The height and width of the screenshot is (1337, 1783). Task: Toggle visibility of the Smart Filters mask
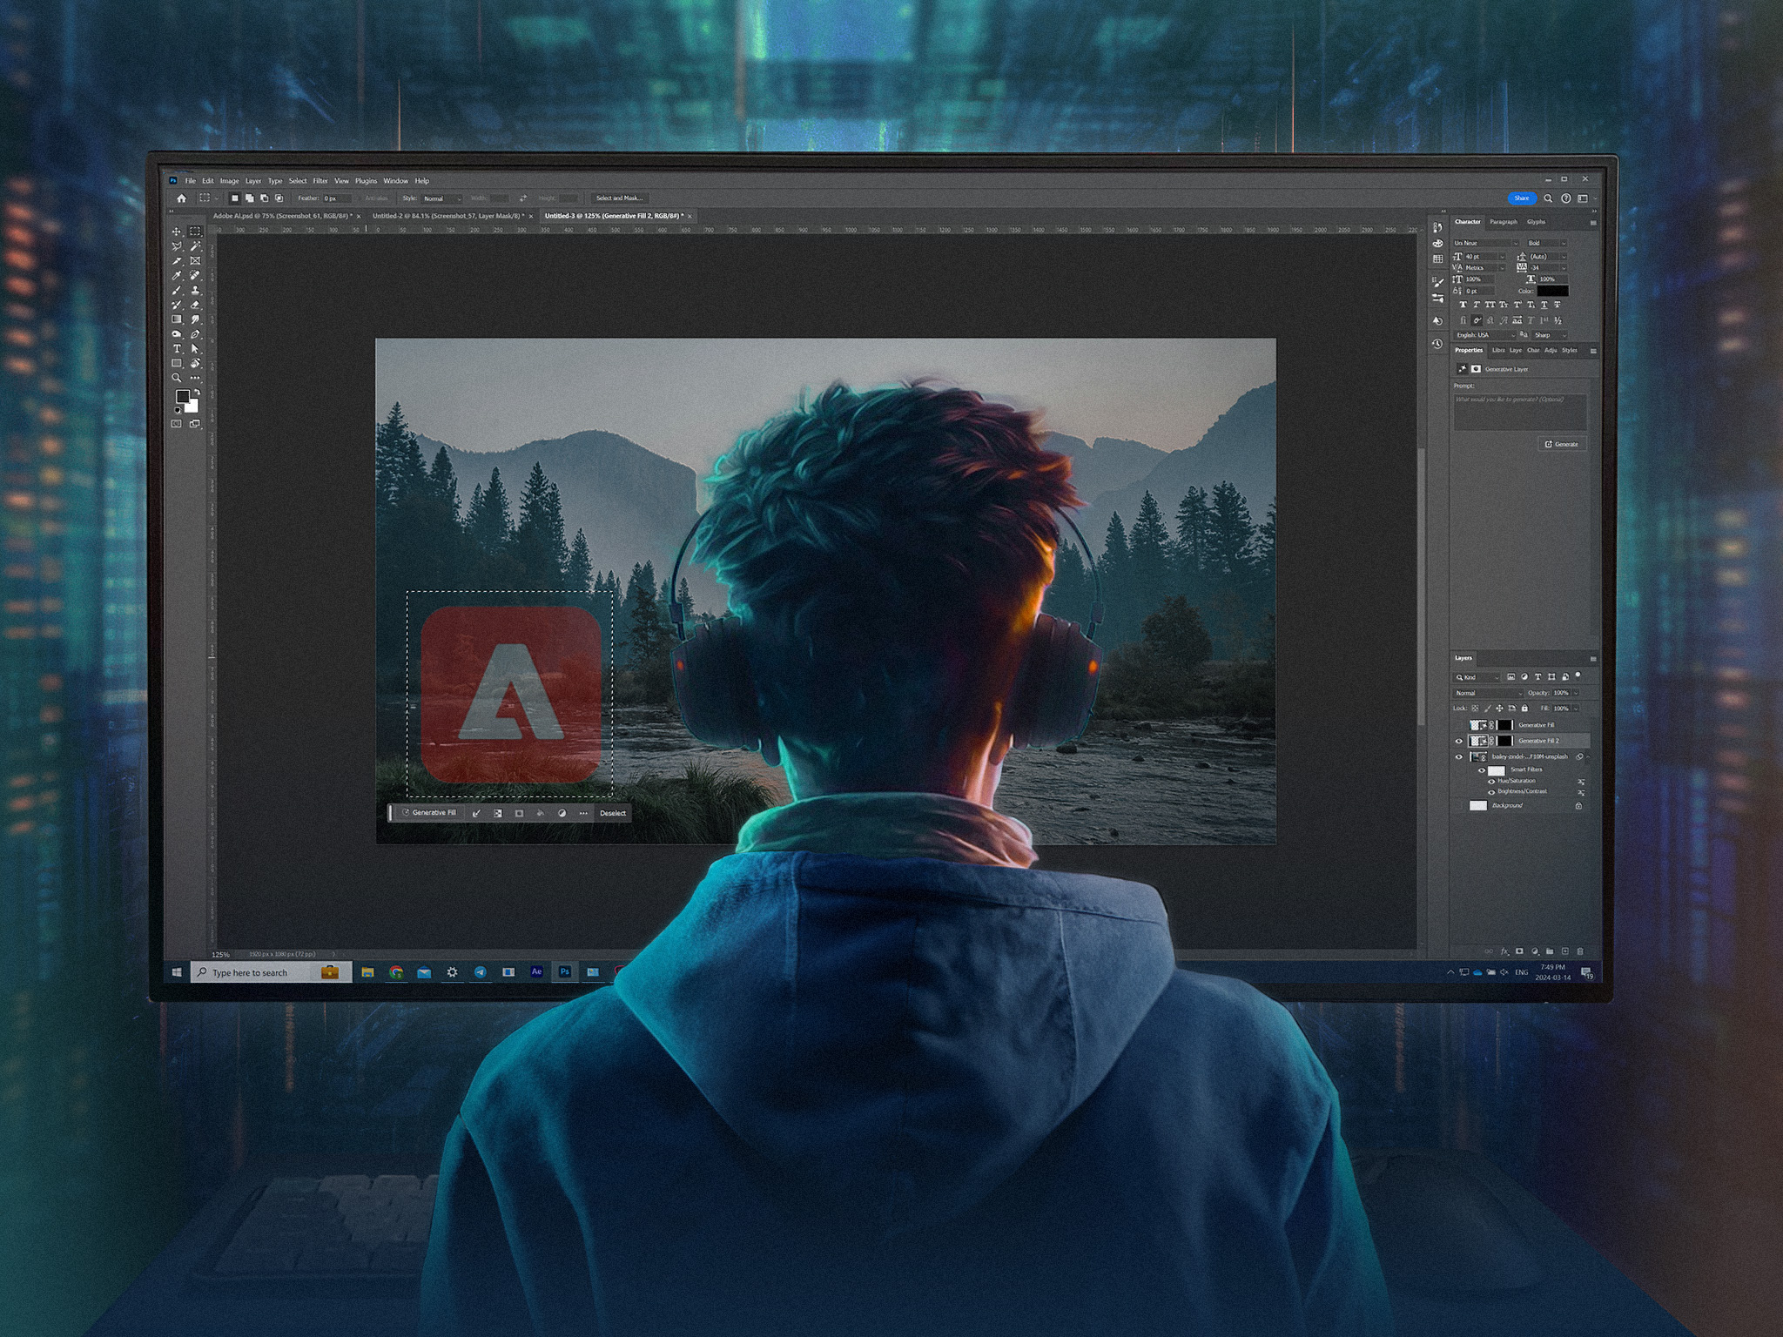tap(1482, 769)
